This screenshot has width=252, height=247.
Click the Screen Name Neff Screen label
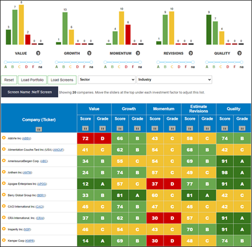(x=30, y=92)
